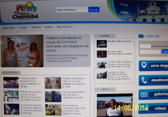The height and width of the screenshot is (117, 168).
Task: Click the camera icon for galerias
Action: [144, 95]
